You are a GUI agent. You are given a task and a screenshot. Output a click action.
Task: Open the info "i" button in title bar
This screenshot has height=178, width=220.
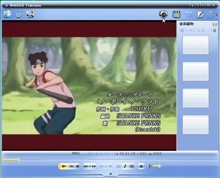pos(192,5)
